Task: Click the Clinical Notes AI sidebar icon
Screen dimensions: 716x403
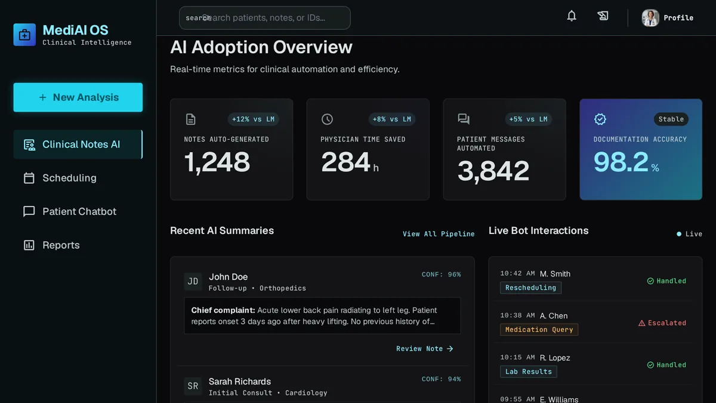Action: pos(29,144)
